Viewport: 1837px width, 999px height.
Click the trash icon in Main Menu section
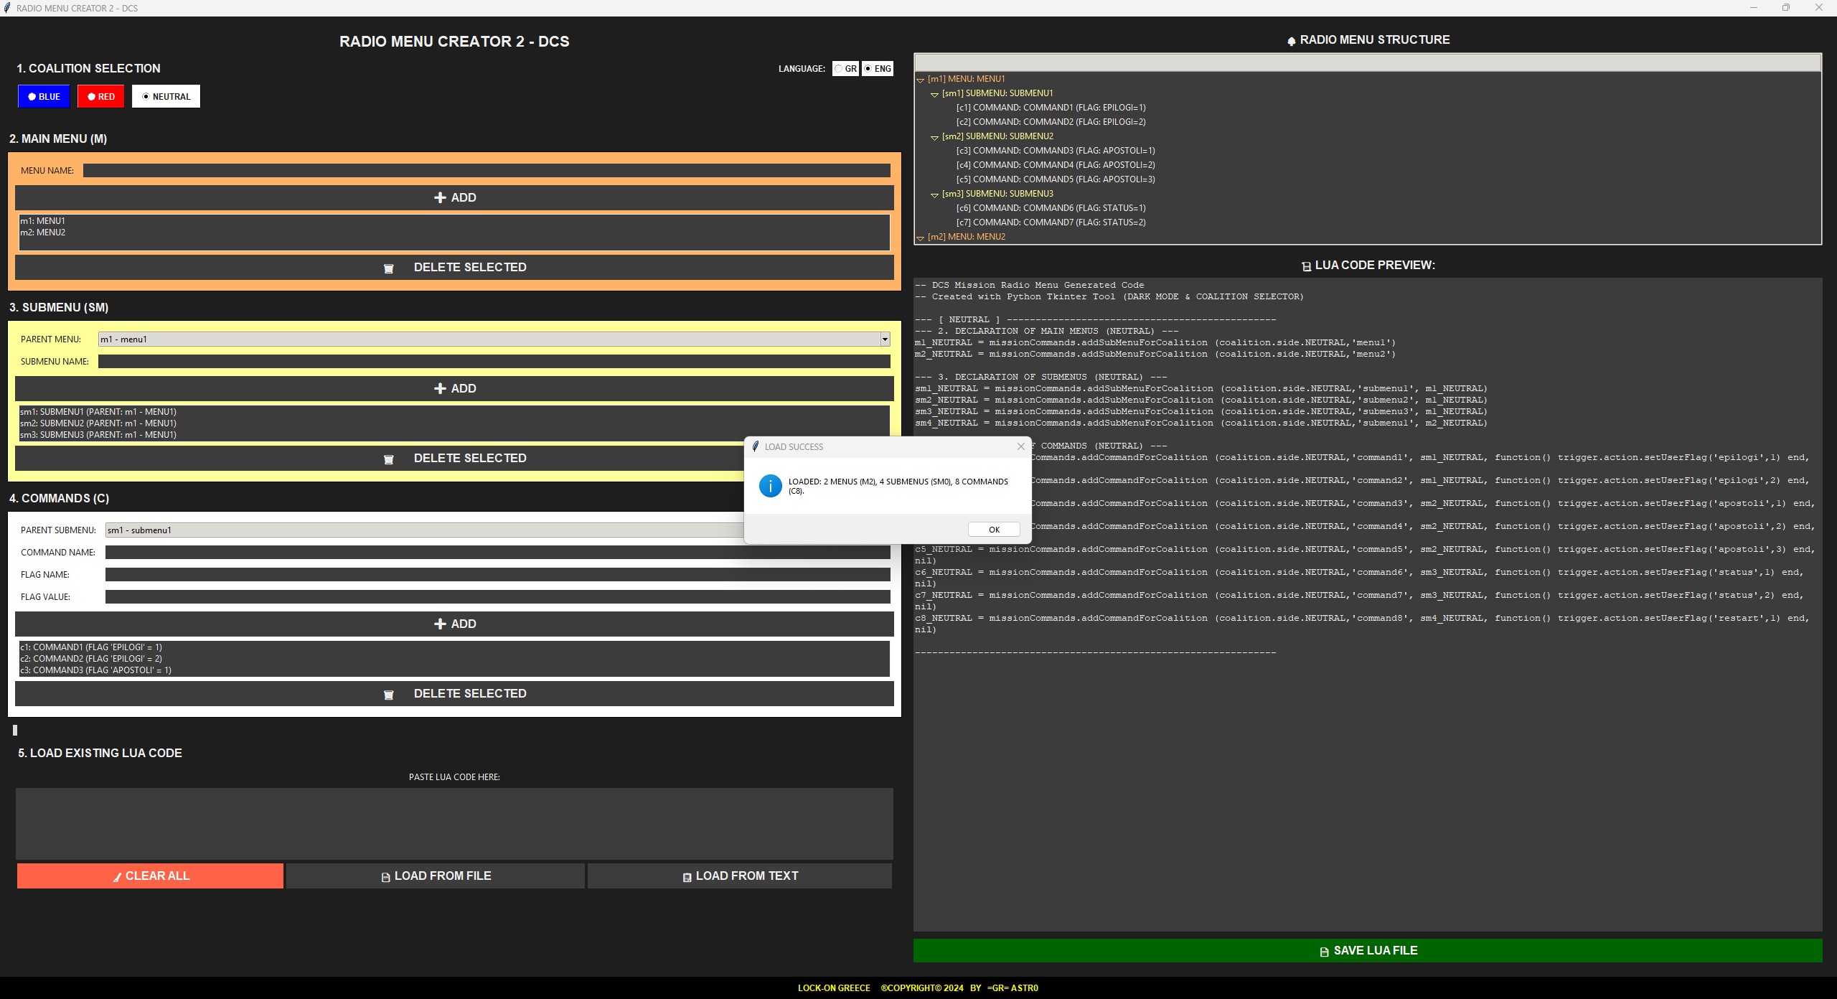pyautogui.click(x=388, y=268)
